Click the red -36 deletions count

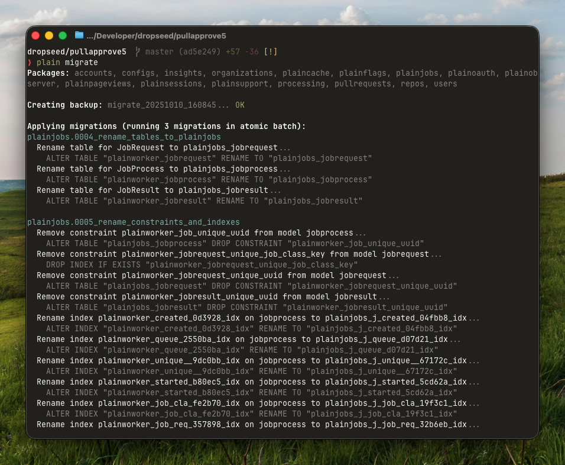pyautogui.click(x=252, y=52)
